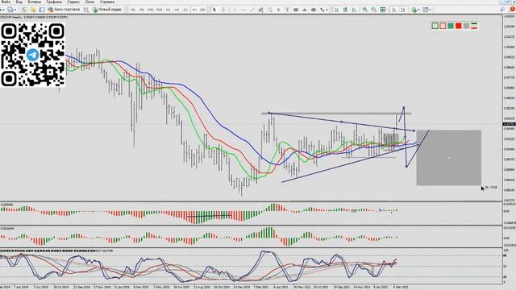This screenshot has height=290, width=516.
Task: Select the Cursor pointer tool
Action: [x=214, y=10]
